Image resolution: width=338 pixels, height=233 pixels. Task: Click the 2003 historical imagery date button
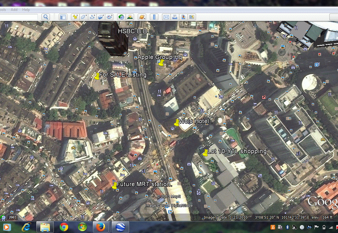click(13, 217)
